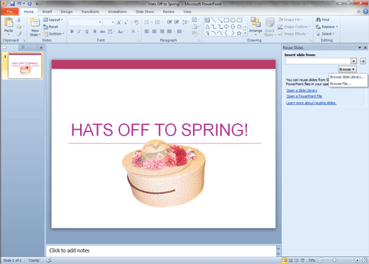The width and height of the screenshot is (369, 264).
Task: Toggle Underline formatting
Action: pyautogui.click(x=87, y=31)
